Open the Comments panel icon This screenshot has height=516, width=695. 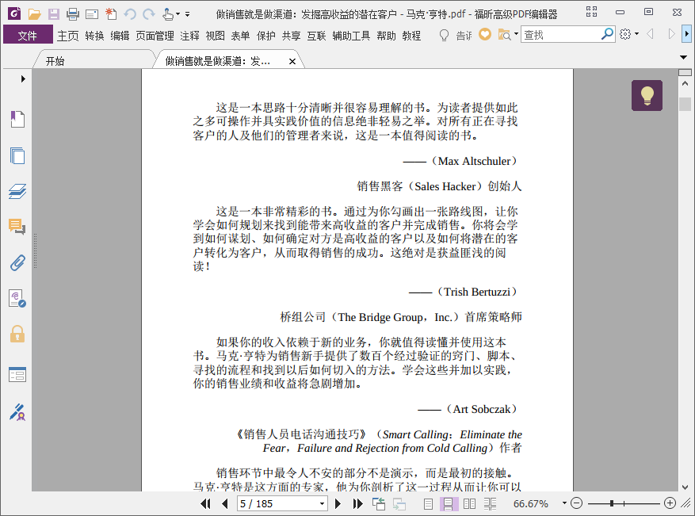click(x=17, y=227)
